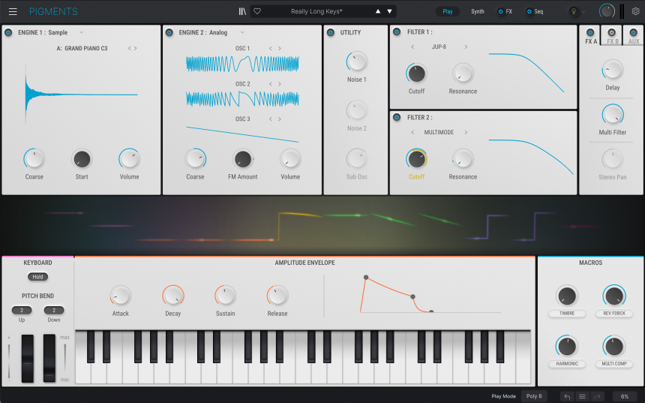Toggle AUX bus power
This screenshot has height=403, width=645.
pyautogui.click(x=634, y=32)
